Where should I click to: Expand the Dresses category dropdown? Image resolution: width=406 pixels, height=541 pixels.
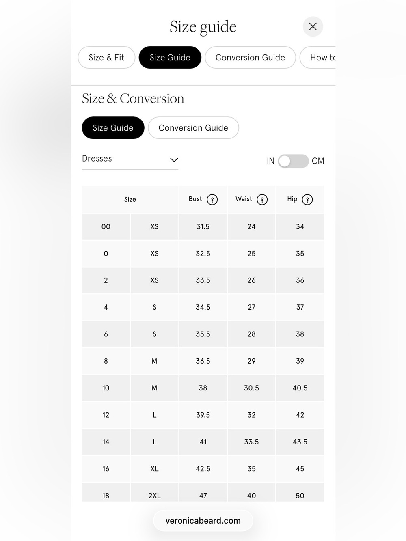pyautogui.click(x=130, y=159)
